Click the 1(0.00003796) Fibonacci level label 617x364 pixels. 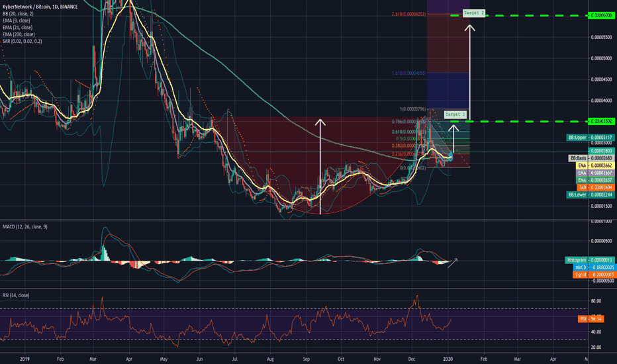(x=413, y=109)
